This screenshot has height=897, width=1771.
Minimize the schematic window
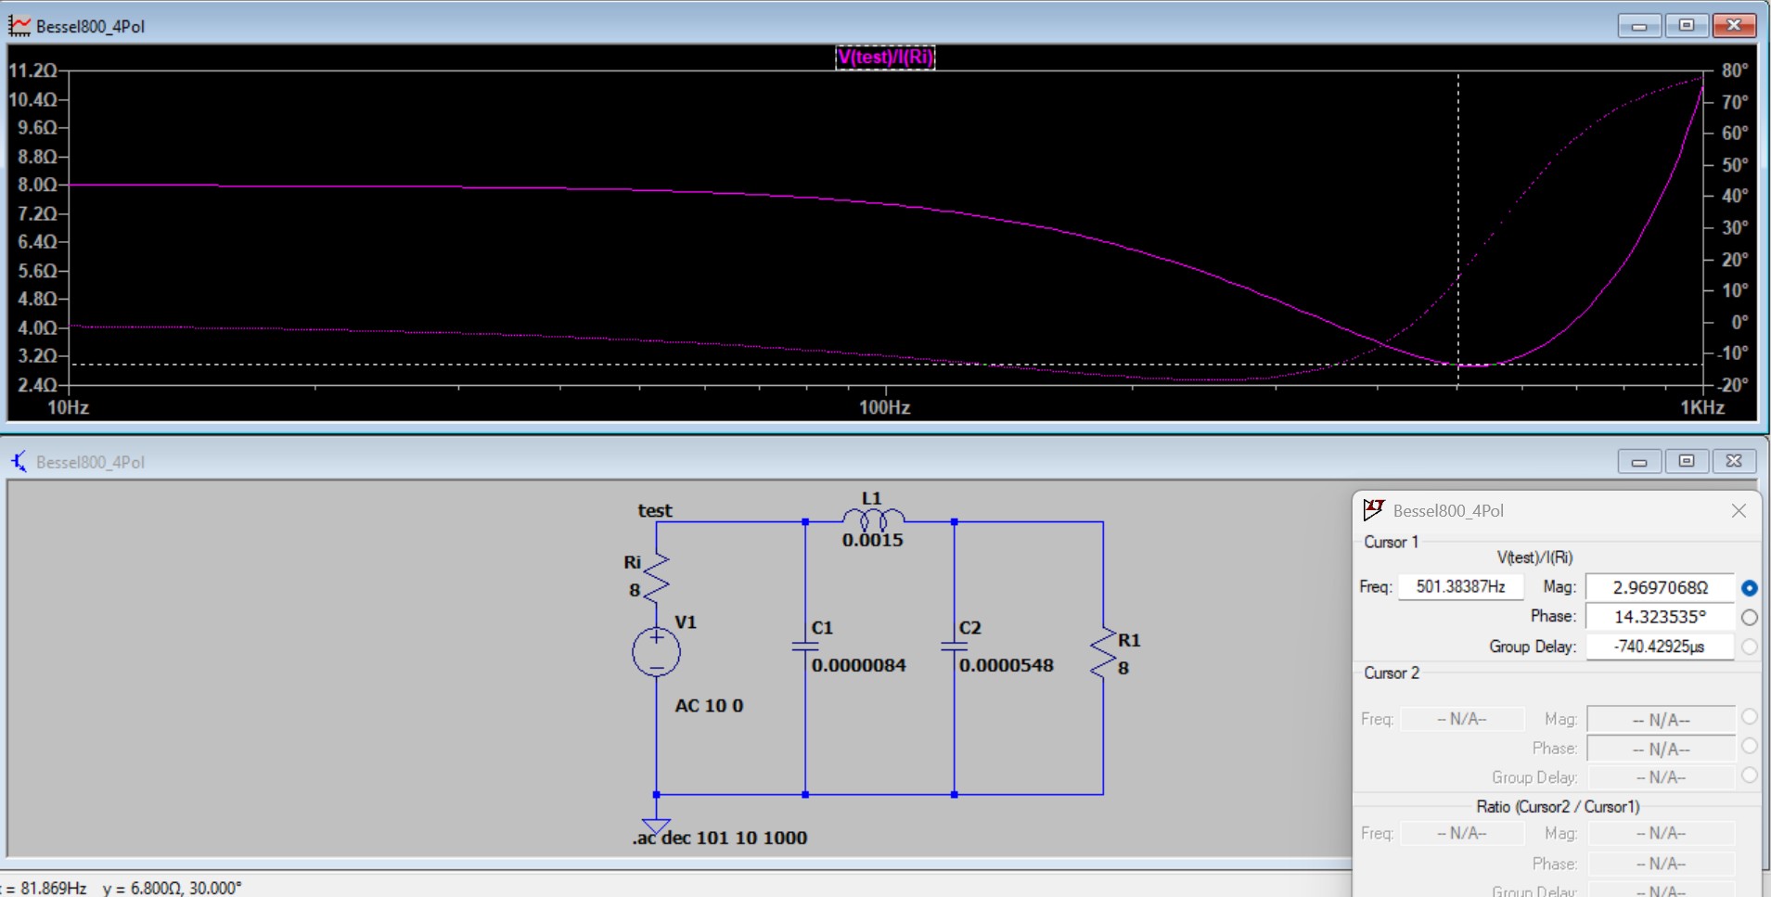(x=1638, y=461)
